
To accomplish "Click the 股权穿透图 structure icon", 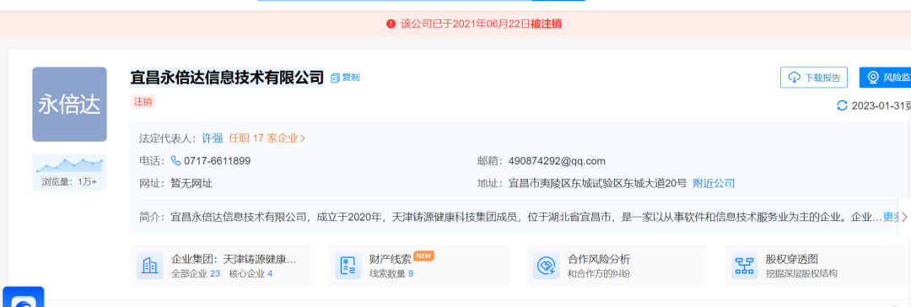I will coord(744,267).
